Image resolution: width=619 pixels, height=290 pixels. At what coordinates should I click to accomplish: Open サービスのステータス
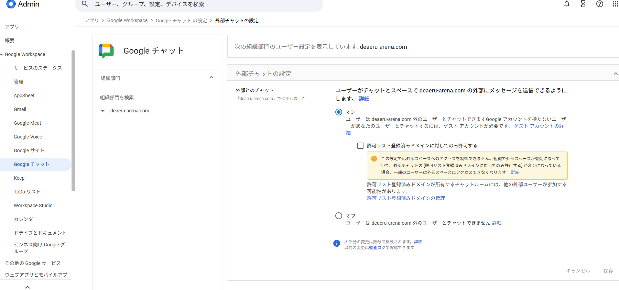(x=38, y=68)
